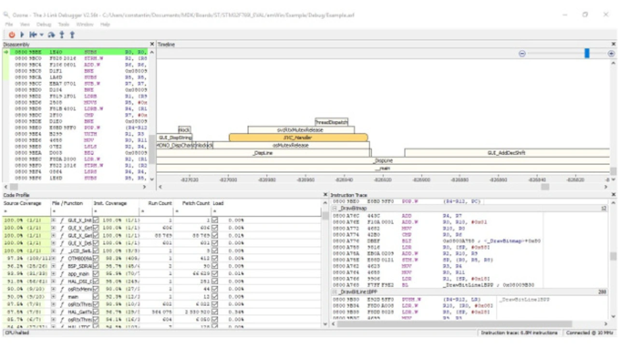Close the Disassembly panel
Viewport: 618px width, 348px height.
coord(152,44)
